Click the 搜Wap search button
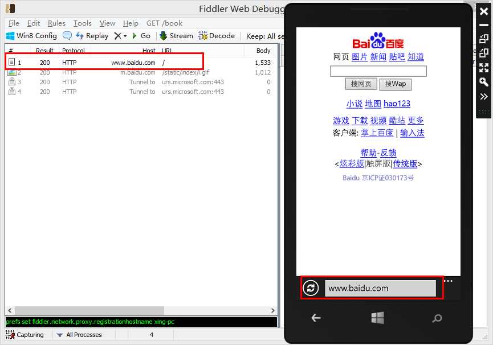 395,84
